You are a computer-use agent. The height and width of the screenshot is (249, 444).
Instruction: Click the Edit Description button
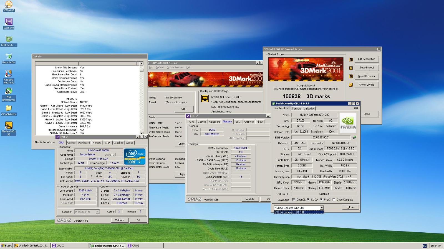pos(367,59)
